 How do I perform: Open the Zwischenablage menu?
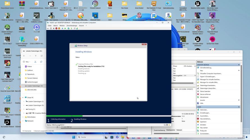click(72, 25)
